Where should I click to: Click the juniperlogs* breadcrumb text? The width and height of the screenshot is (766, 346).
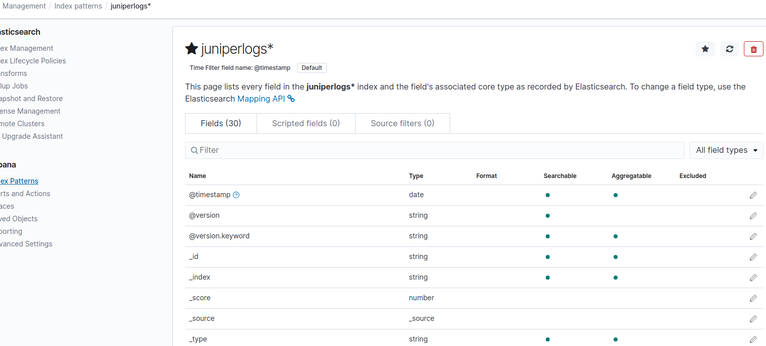(x=131, y=6)
